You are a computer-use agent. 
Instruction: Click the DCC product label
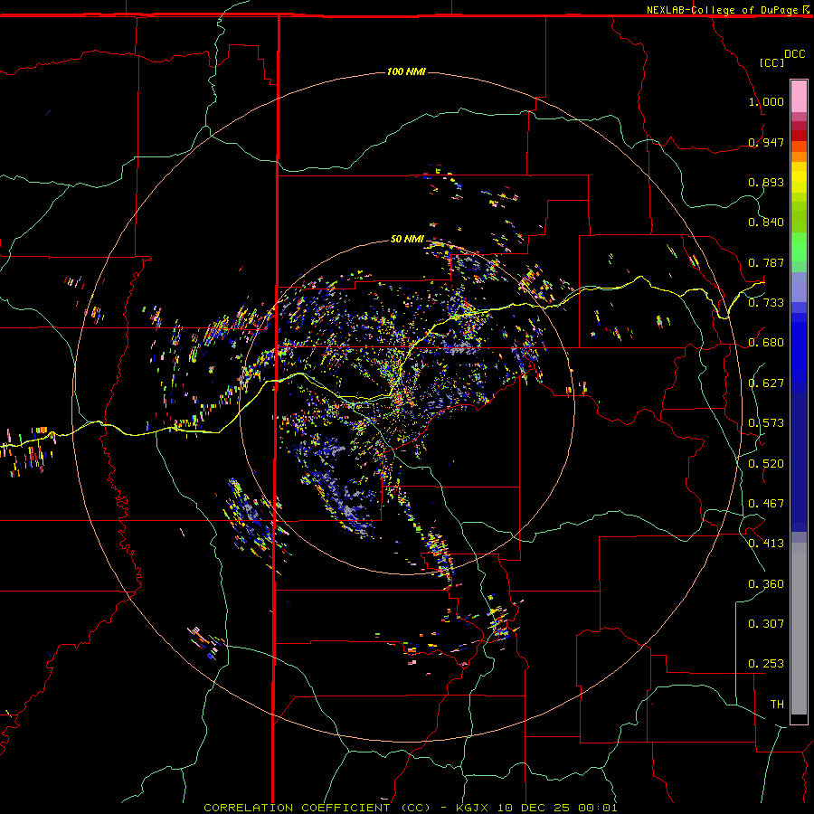pyautogui.click(x=795, y=54)
